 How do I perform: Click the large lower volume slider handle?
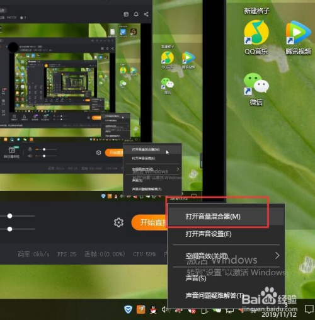[9, 229]
